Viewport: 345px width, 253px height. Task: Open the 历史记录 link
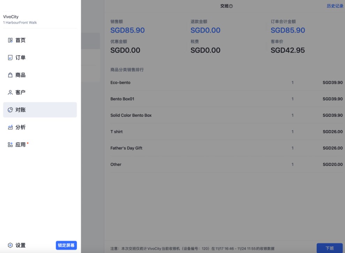coord(335,6)
